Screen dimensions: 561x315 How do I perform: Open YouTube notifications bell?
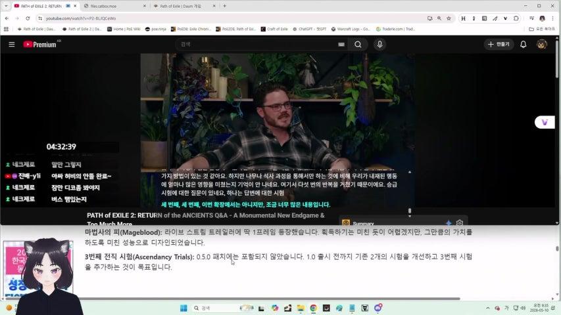pyautogui.click(x=523, y=44)
